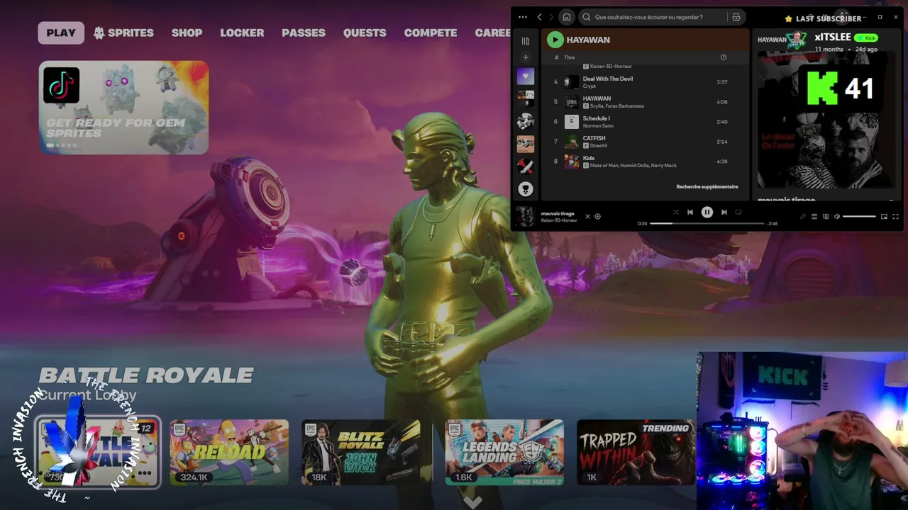Open the artist Norman Sann
908x510 pixels.
pyautogui.click(x=597, y=126)
